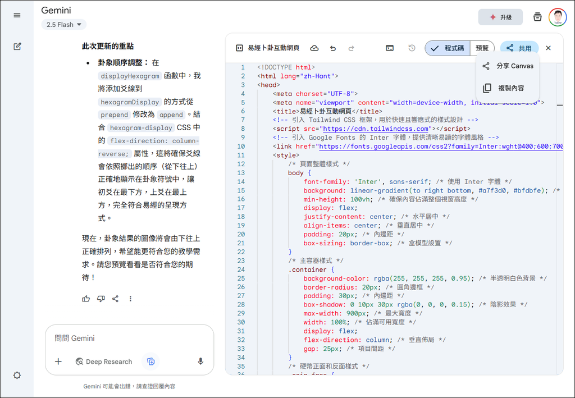Open the main menu hamburger icon
575x398 pixels.
click(x=17, y=15)
